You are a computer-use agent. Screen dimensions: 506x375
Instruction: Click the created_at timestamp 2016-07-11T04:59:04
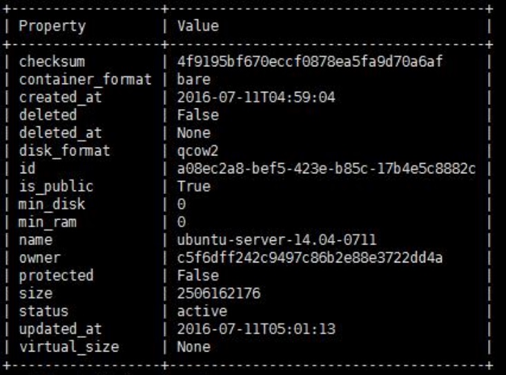(257, 97)
